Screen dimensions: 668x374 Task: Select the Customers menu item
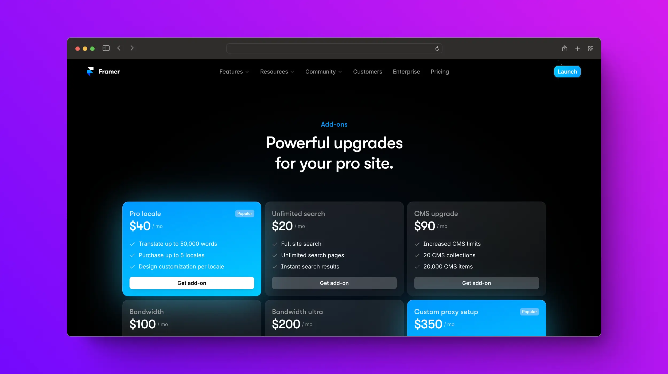[367, 72]
